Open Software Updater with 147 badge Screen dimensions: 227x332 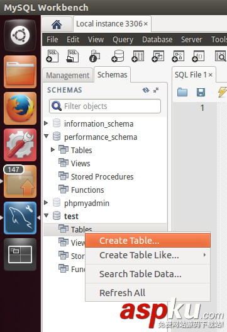20,181
